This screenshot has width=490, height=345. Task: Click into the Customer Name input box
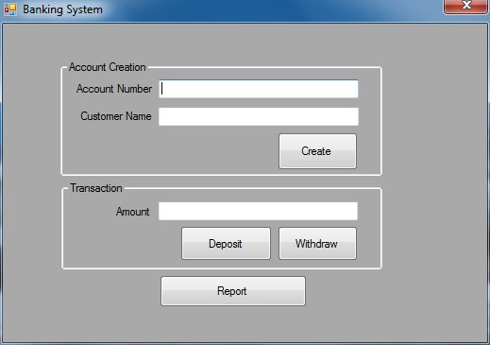259,116
